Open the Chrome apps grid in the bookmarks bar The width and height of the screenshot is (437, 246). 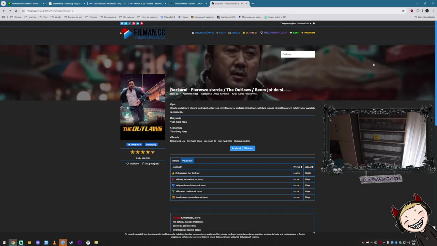tap(3, 17)
